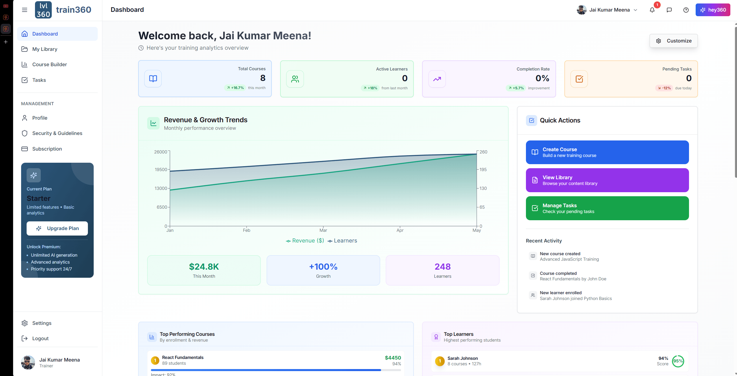
Task: Click the Active Learners people icon
Action: click(x=295, y=79)
